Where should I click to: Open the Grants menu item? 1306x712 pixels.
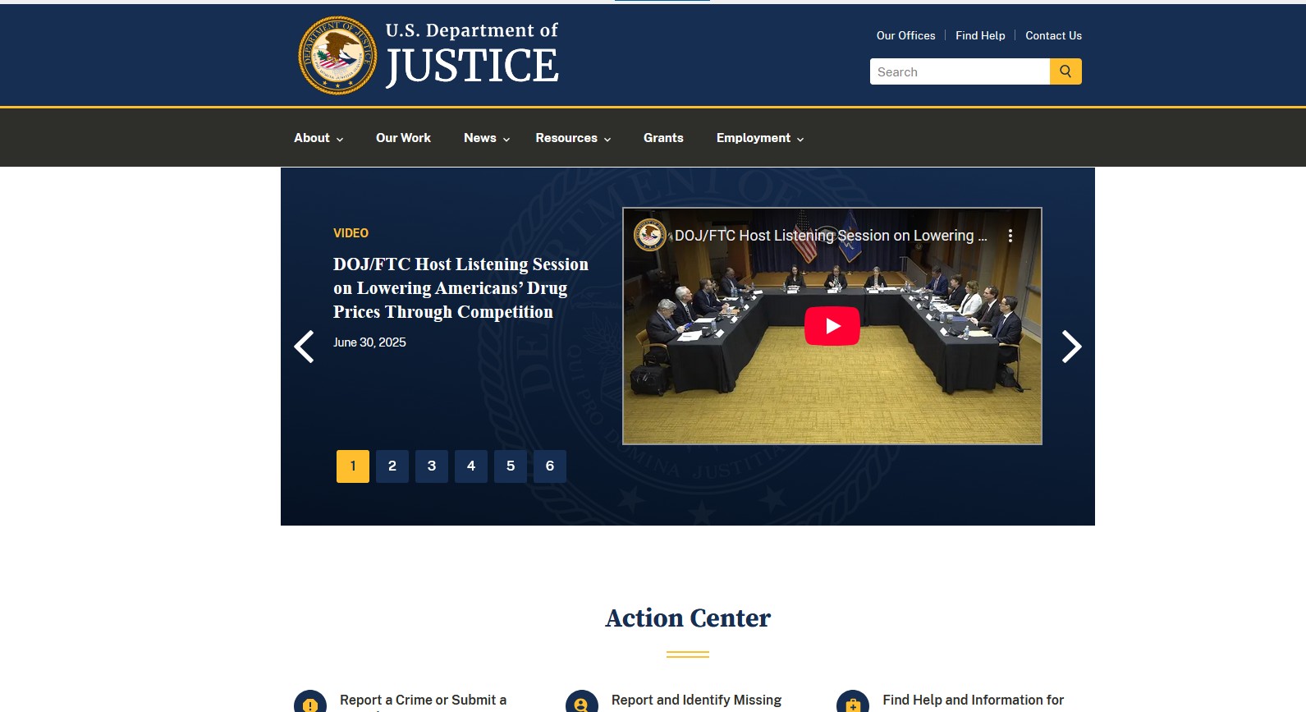click(663, 138)
